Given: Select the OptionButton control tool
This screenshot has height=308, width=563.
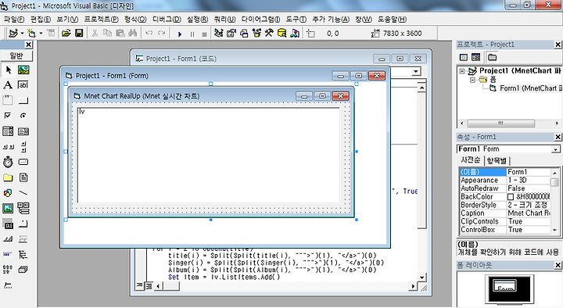Looking at the screenshot, I should point(23,116).
